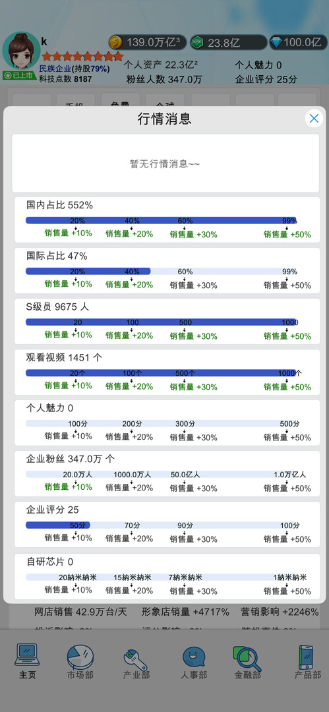This screenshot has width=329, height=712.
Task: Open the 产业部 wrench icon
Action: (x=136, y=659)
